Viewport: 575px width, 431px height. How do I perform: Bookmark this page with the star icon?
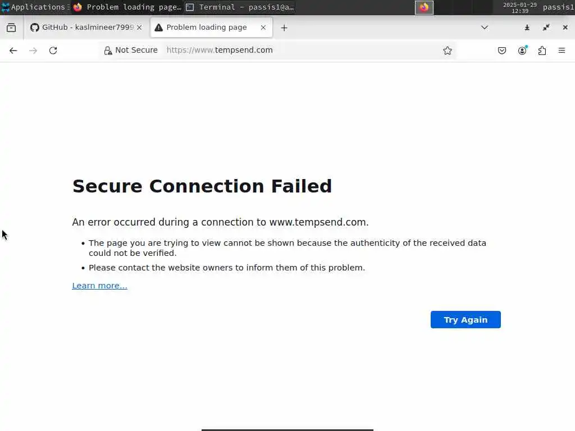[x=448, y=51]
